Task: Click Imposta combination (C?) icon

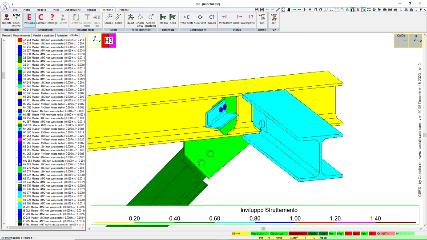Action: point(211,20)
